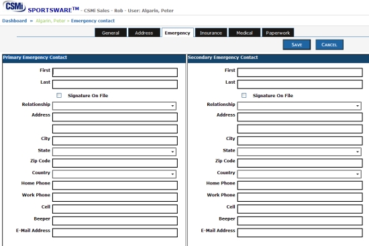Screen dimensions: 369x246
Task: Click Primary contact Home Phone field
Action: click(115, 185)
